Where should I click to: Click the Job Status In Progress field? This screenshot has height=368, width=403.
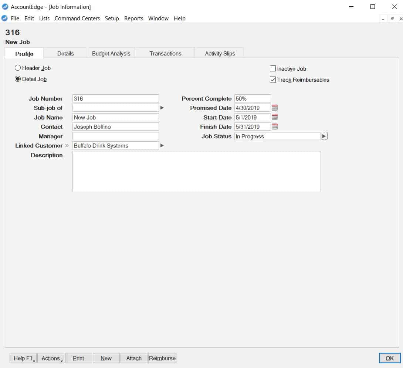coord(278,136)
